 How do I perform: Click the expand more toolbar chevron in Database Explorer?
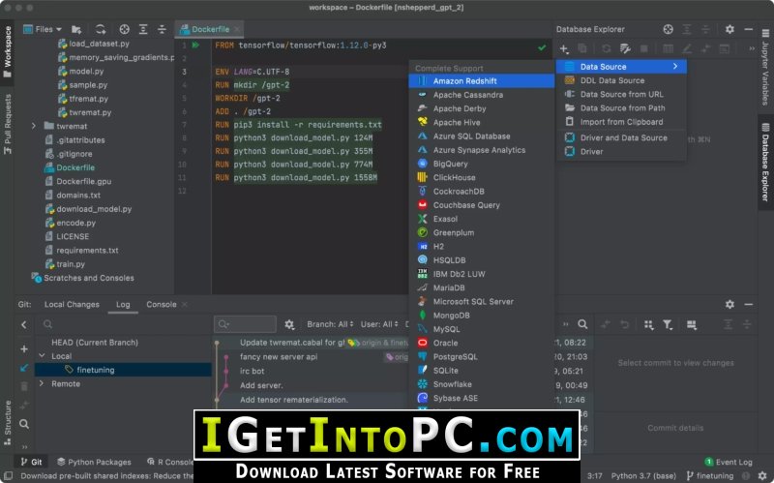click(752, 48)
